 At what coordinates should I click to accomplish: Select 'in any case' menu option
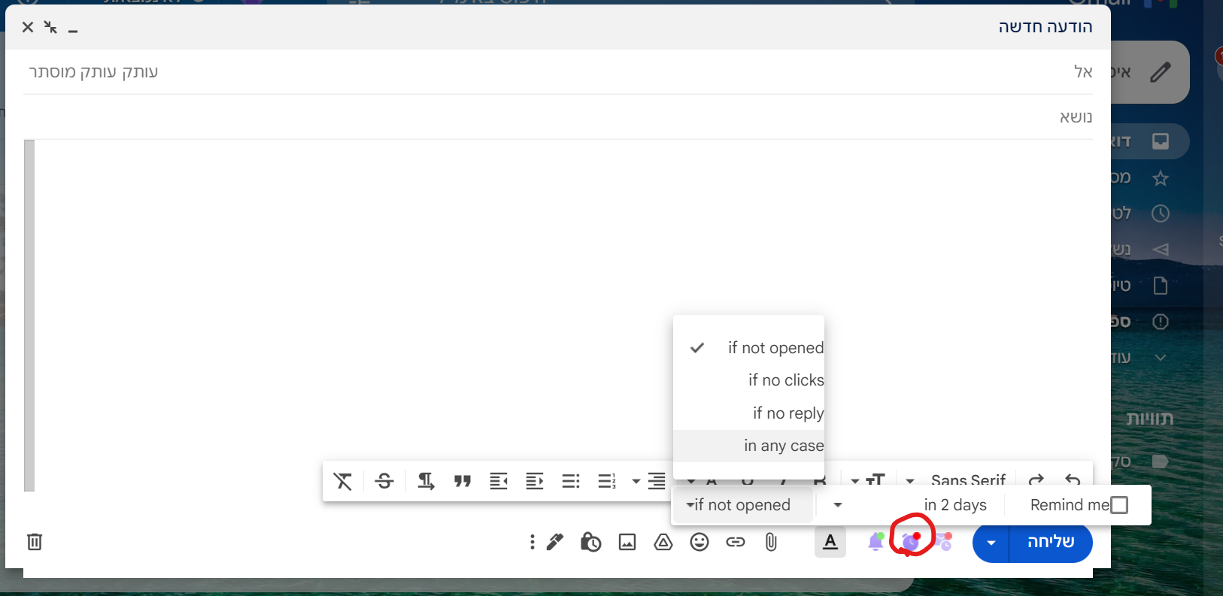(749, 446)
